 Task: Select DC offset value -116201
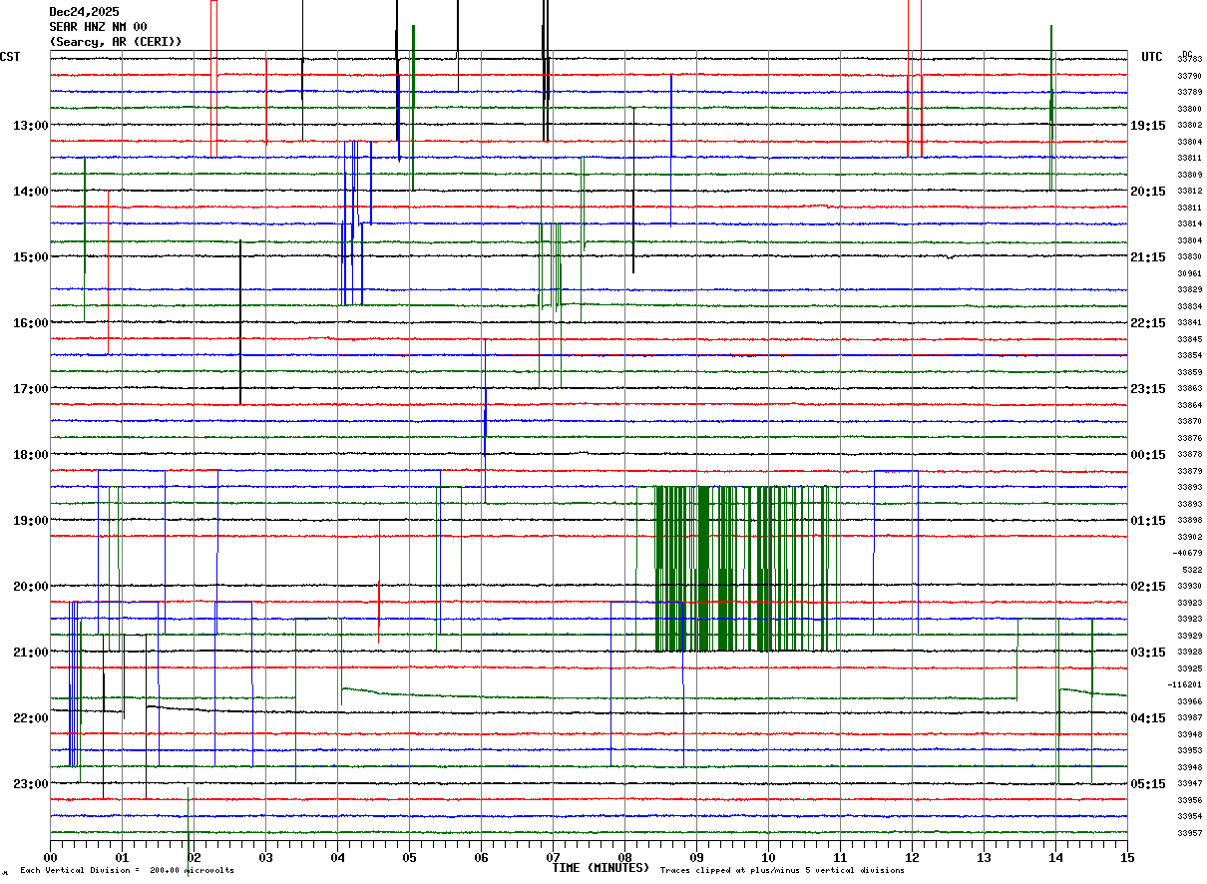pyautogui.click(x=1185, y=685)
